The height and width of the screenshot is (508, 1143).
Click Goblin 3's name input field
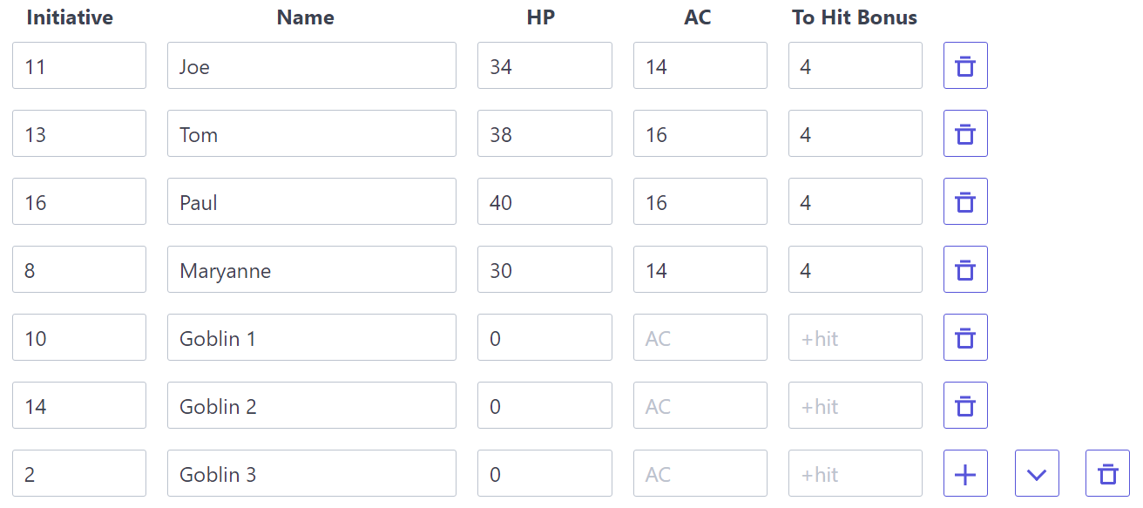pyautogui.click(x=311, y=473)
